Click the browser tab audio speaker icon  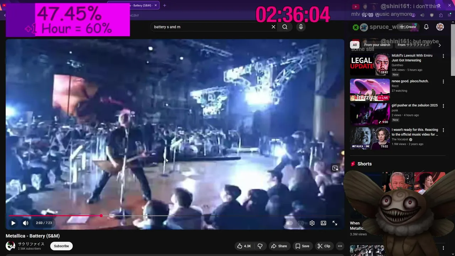point(422,15)
